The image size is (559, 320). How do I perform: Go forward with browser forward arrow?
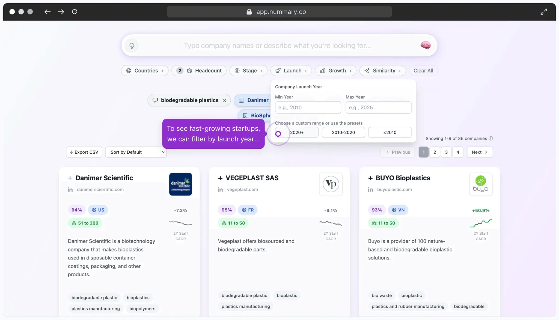point(61,12)
